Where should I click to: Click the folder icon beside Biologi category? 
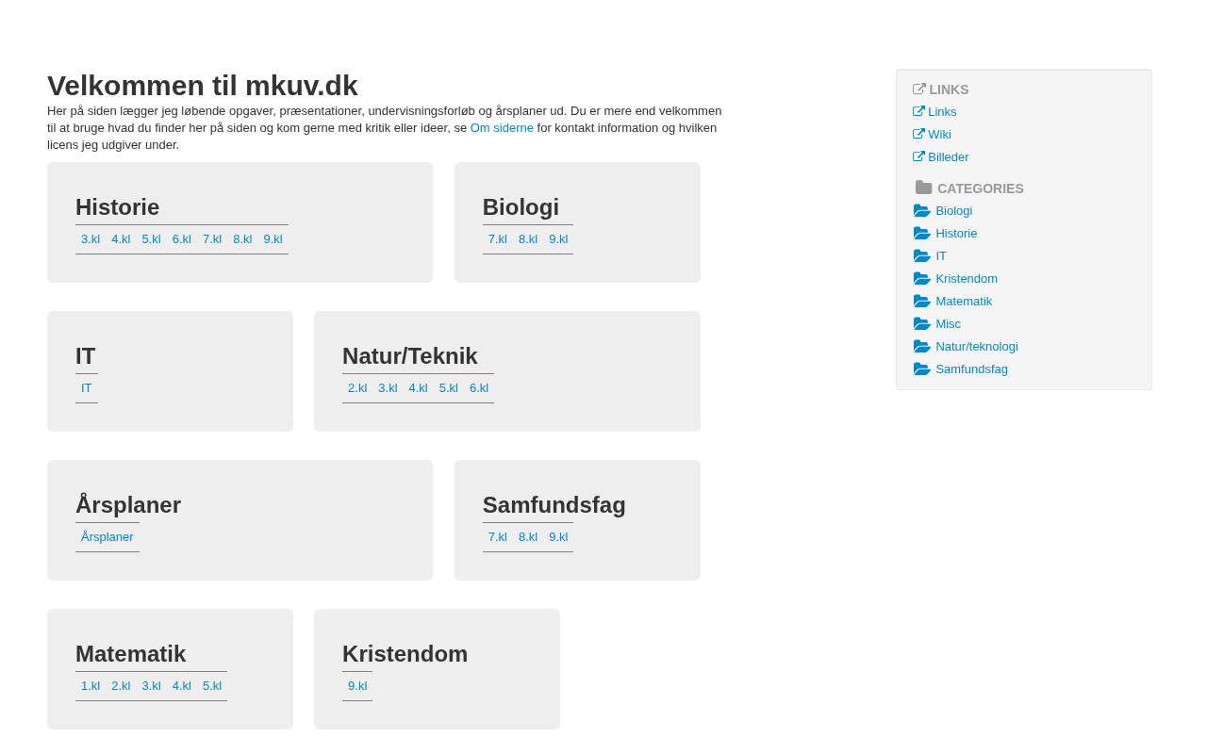(921, 211)
